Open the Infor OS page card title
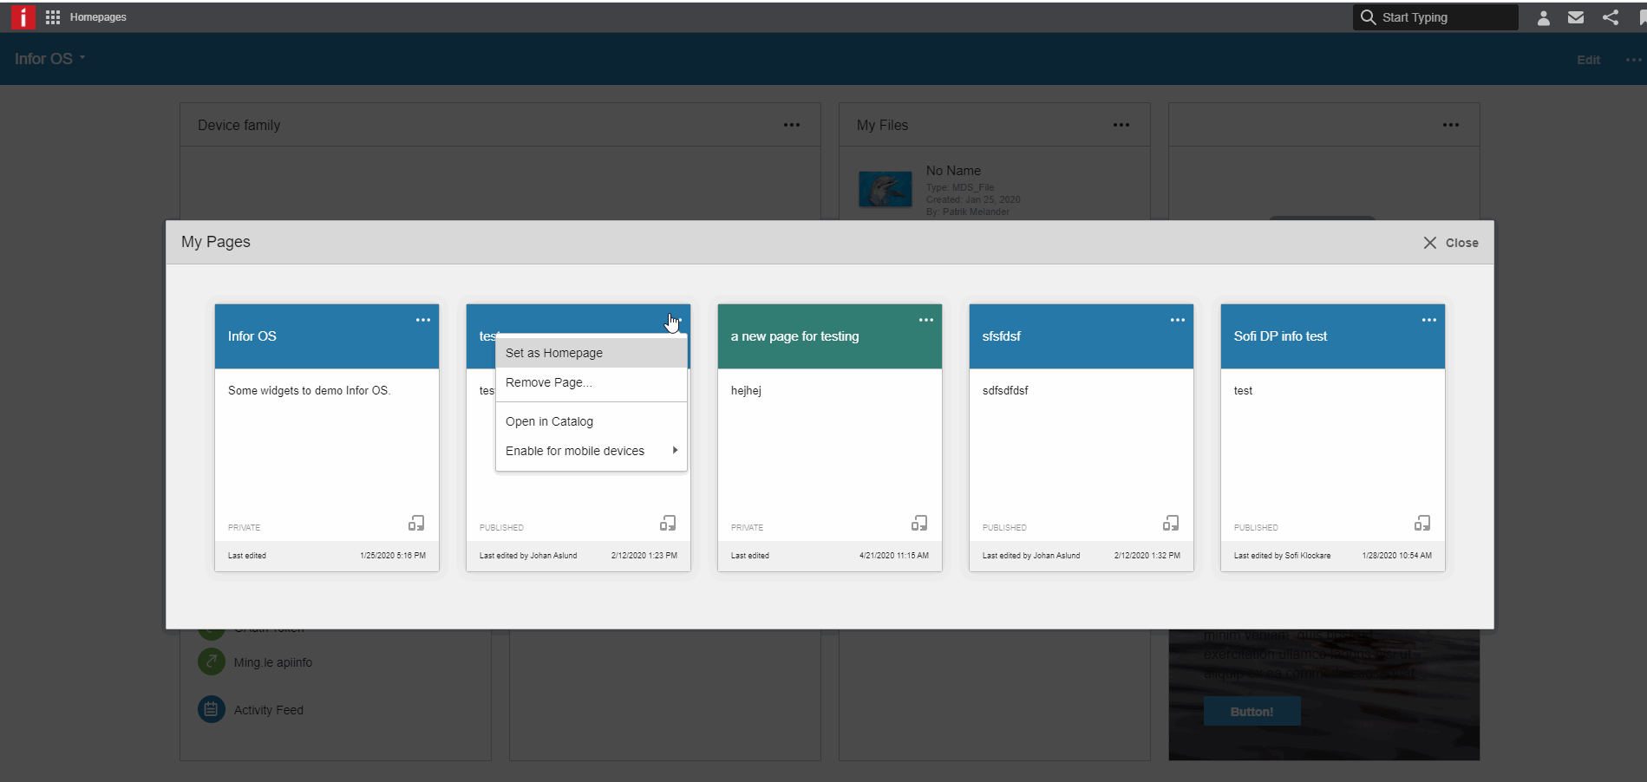1647x782 pixels. tap(252, 336)
